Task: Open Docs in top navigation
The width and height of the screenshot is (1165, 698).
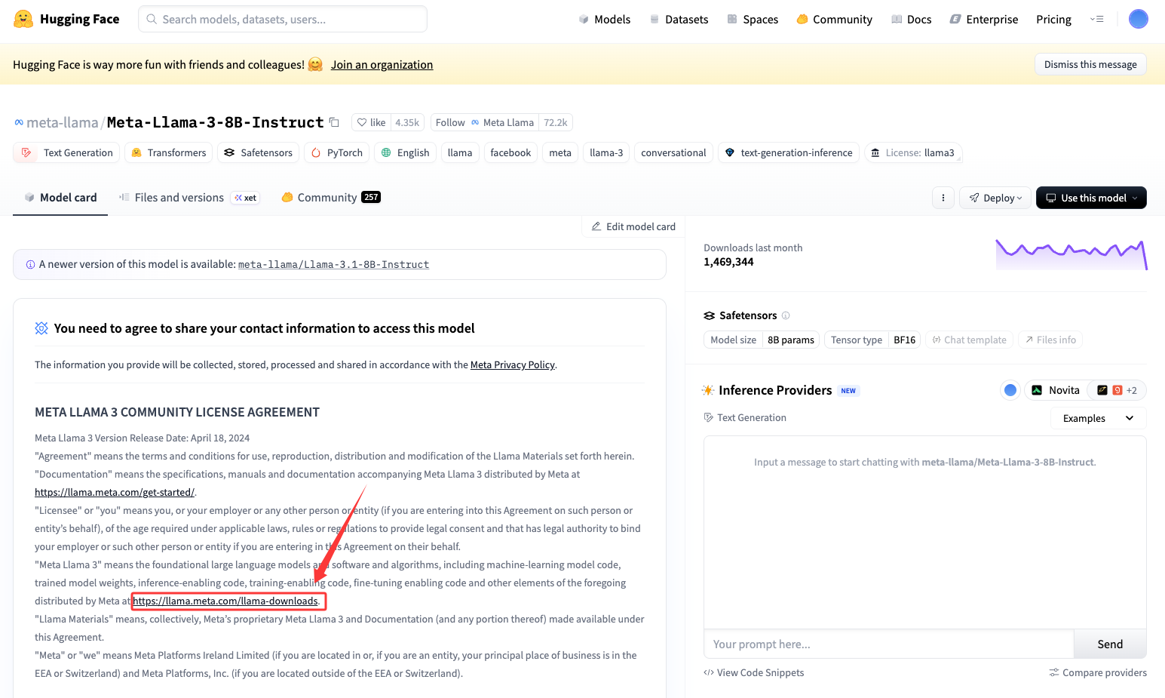Action: coord(911,20)
